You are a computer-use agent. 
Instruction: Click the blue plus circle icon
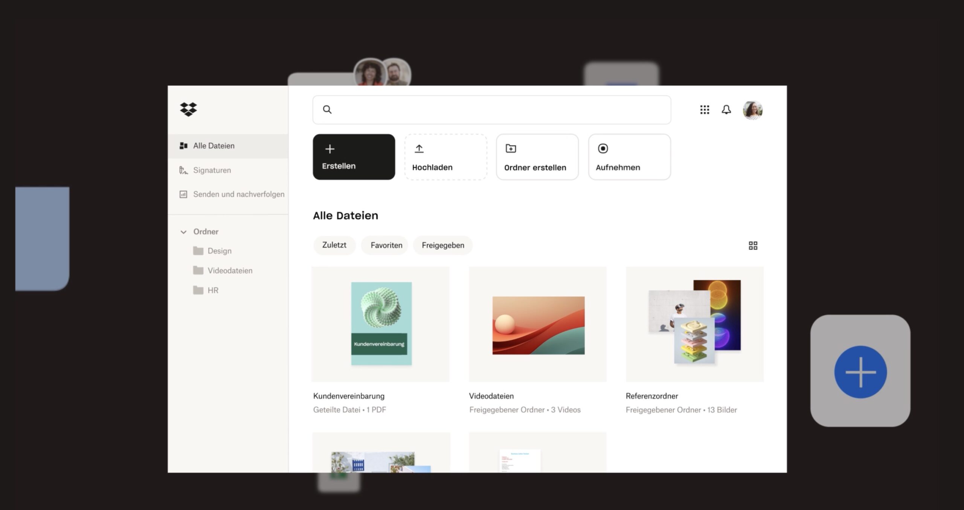click(860, 372)
